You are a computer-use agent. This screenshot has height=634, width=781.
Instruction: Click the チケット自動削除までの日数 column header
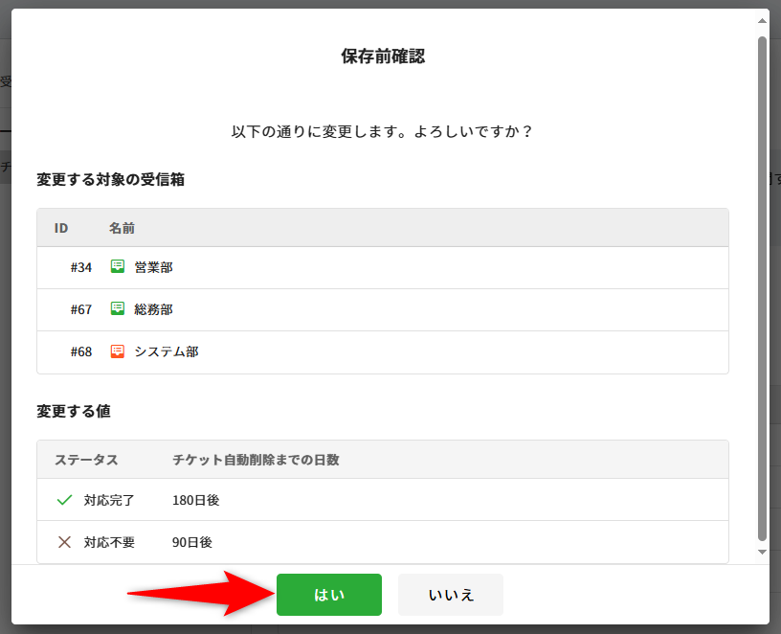point(256,460)
